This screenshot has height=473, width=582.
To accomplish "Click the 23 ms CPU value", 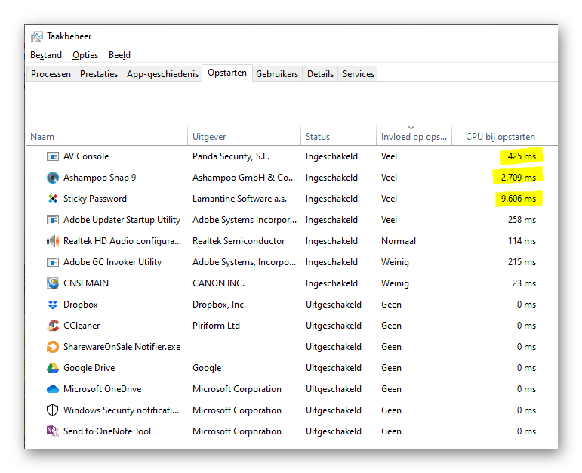I will click(524, 283).
